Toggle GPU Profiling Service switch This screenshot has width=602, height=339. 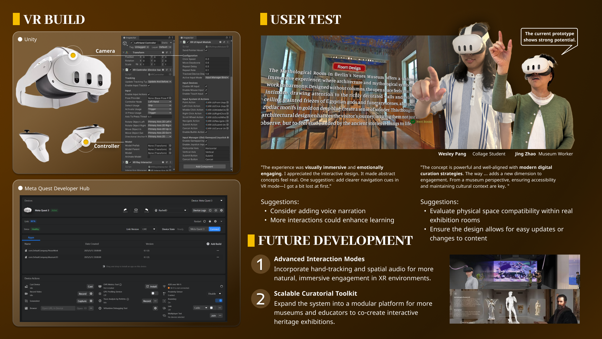(154, 293)
